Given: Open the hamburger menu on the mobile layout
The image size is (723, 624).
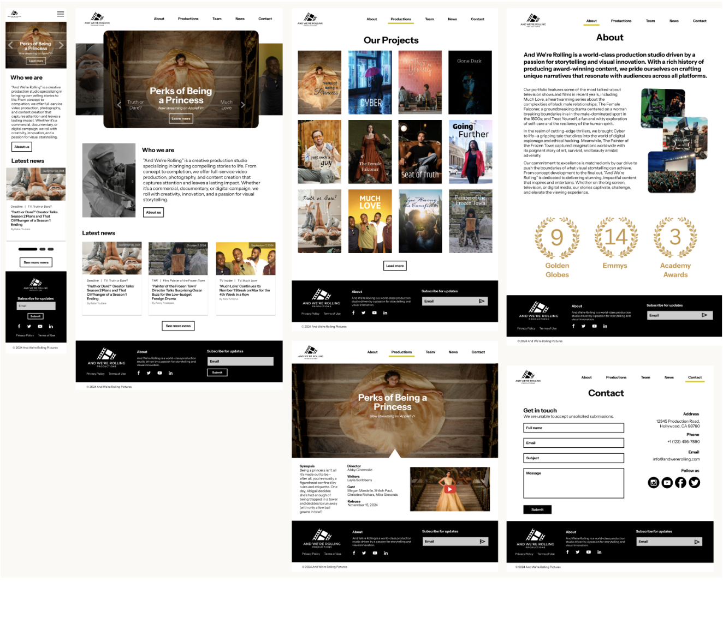Looking at the screenshot, I should click(61, 14).
